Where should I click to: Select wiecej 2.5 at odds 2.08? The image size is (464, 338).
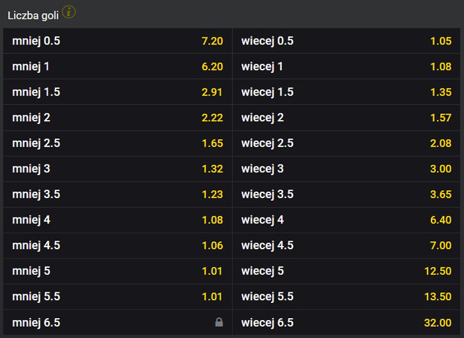point(347,143)
